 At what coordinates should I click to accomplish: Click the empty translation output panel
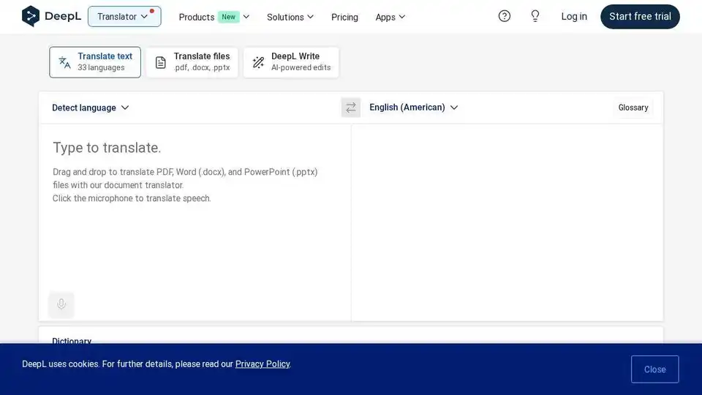pyautogui.click(x=507, y=222)
